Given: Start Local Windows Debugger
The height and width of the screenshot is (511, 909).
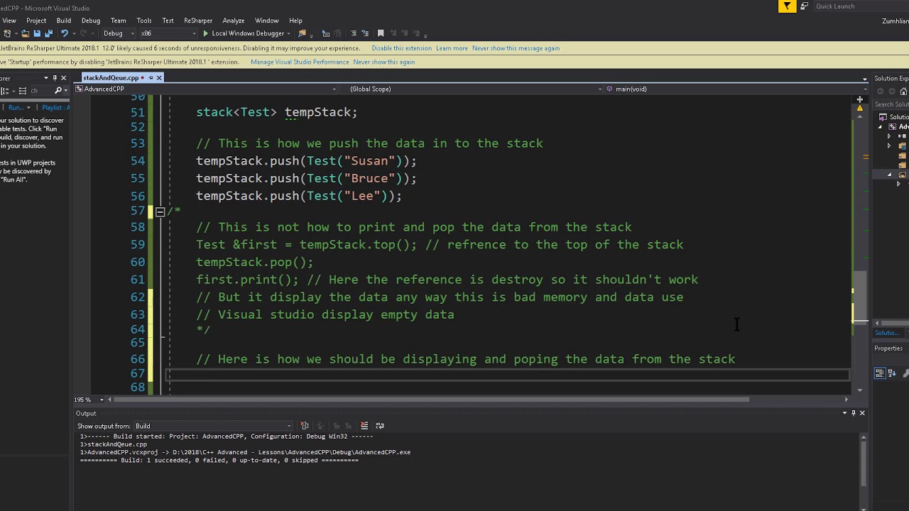Looking at the screenshot, I should [244, 33].
